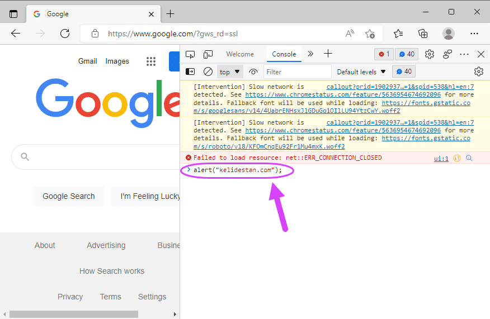
Task: Open the Favorites list
Action: coord(398,34)
